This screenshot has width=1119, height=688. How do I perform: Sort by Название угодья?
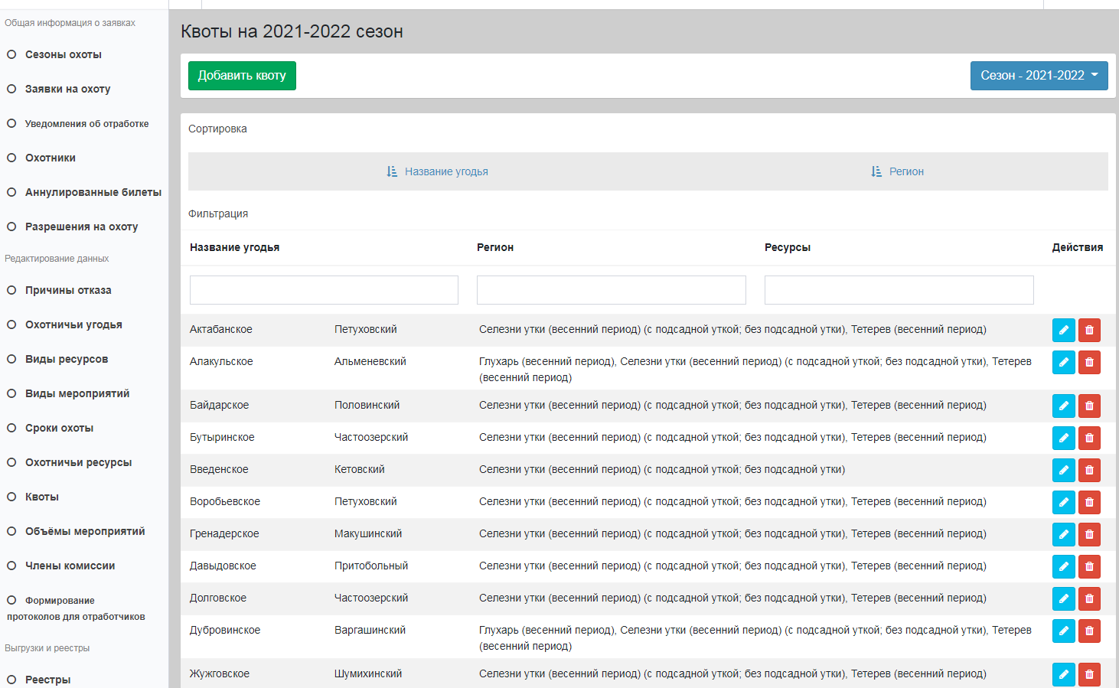(438, 171)
